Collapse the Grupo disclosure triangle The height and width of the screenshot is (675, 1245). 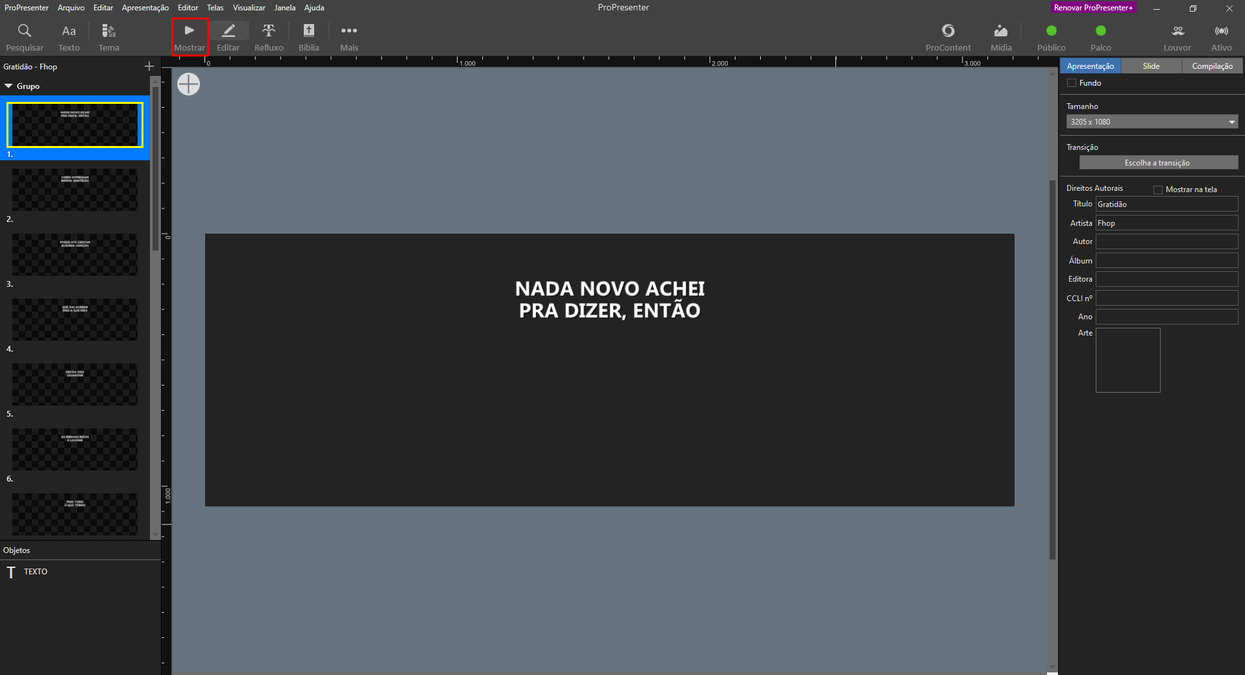click(x=9, y=86)
